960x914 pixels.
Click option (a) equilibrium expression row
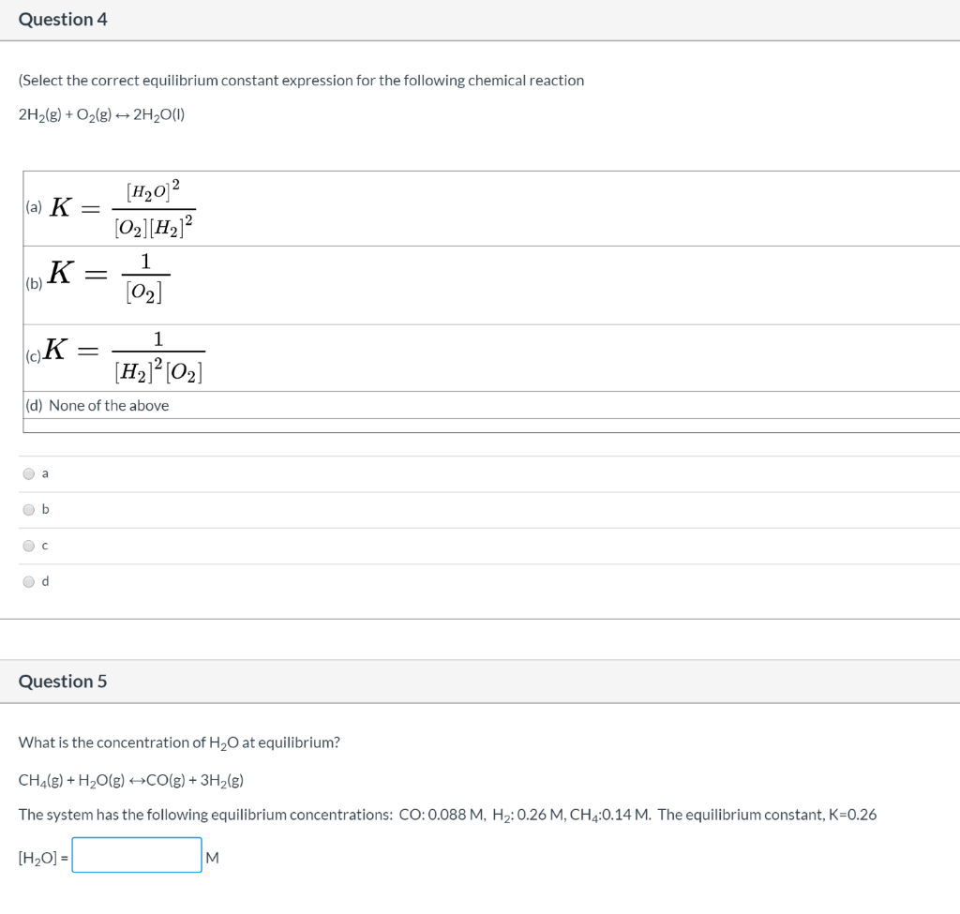point(122,206)
